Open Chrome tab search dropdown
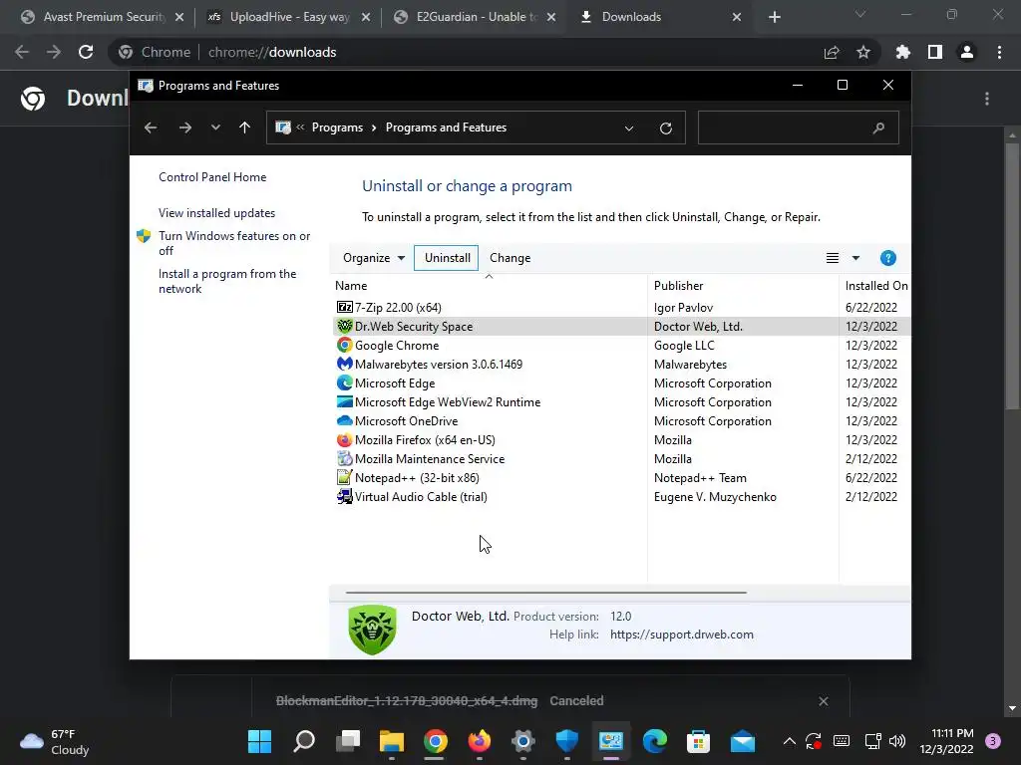 pyautogui.click(x=860, y=14)
